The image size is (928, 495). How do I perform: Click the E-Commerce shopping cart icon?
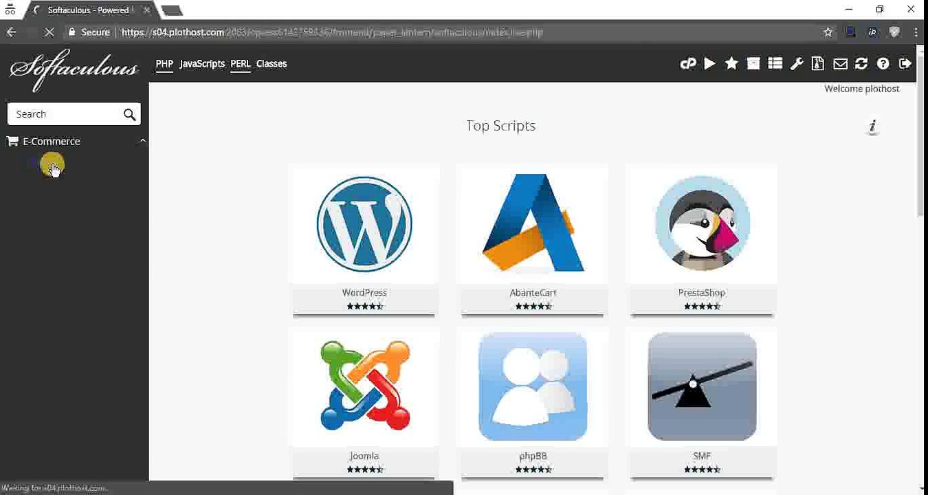point(12,141)
